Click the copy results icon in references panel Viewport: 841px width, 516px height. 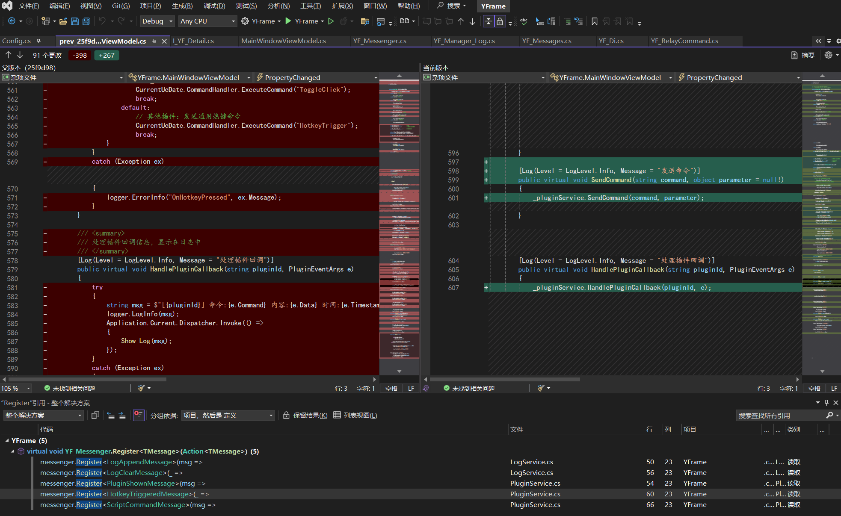pos(95,415)
